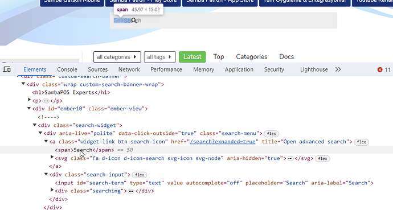
Task: Open the Performance tab
Action: pos(166,69)
